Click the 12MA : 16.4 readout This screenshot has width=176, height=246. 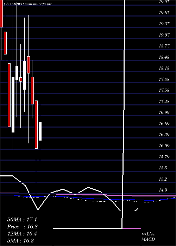pyautogui.click(x=22, y=234)
